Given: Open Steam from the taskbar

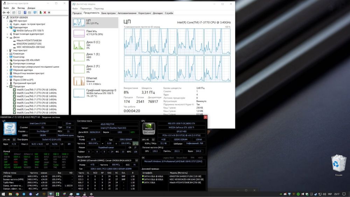Looking at the screenshot, I should coord(37,194).
